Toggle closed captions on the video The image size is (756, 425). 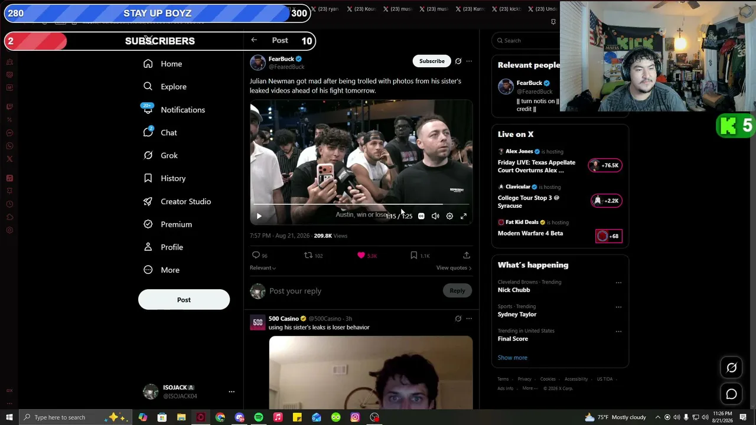(x=421, y=217)
